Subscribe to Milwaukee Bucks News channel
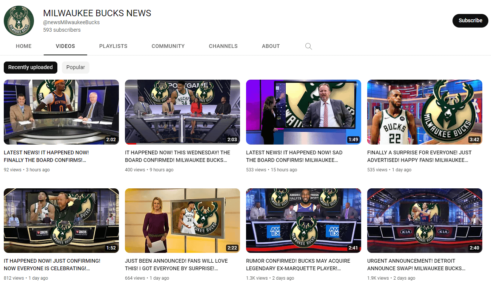This screenshot has width=491, height=291. 470,20
